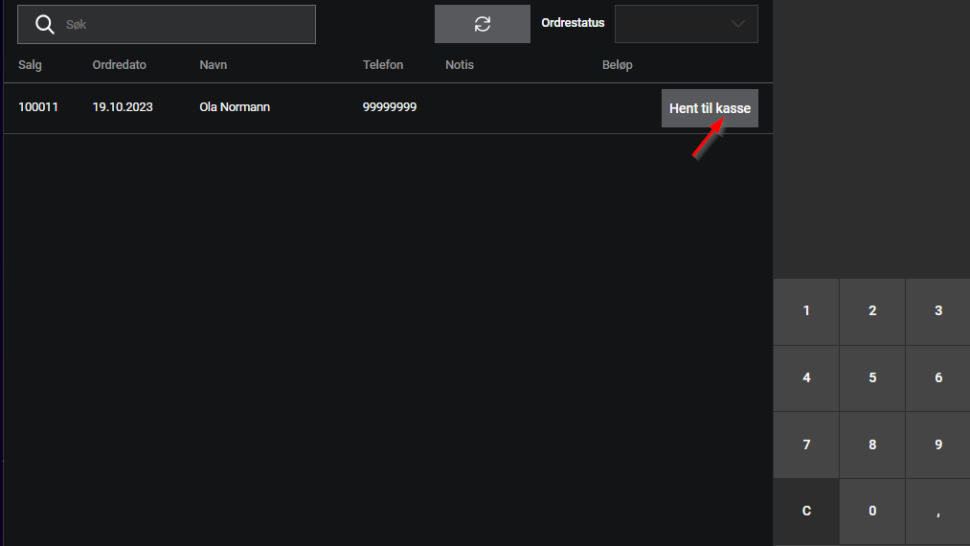Viewport: 970px width, 546px height.
Task: Click the magnifying glass search icon
Action: 44,24
